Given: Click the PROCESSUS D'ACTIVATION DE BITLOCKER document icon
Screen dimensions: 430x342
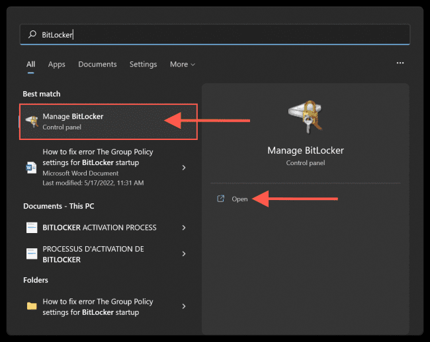Looking at the screenshot, I should click(32, 254).
